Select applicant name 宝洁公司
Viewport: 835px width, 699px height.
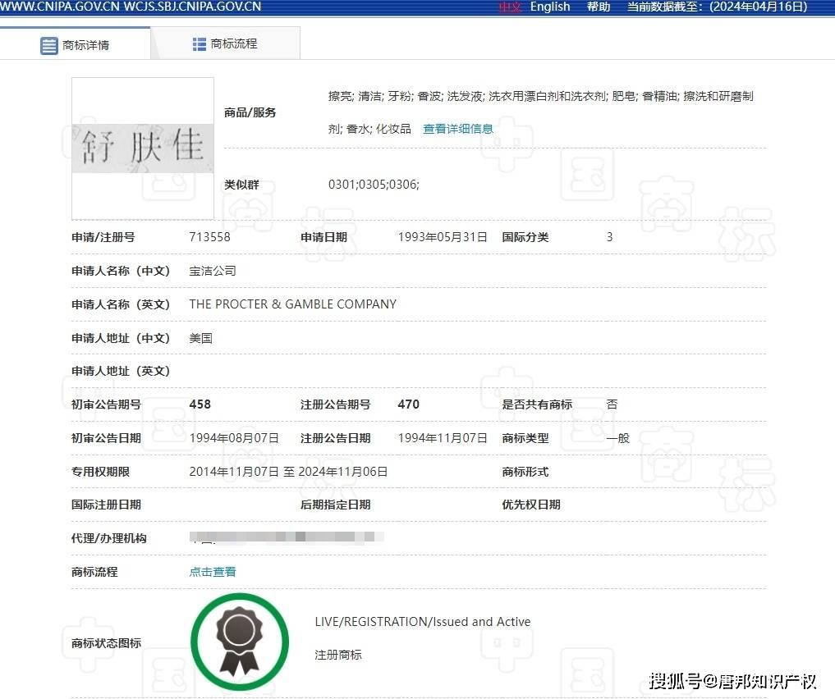213,271
